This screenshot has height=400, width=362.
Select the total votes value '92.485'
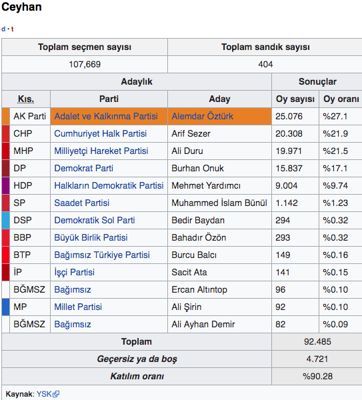coord(317,341)
